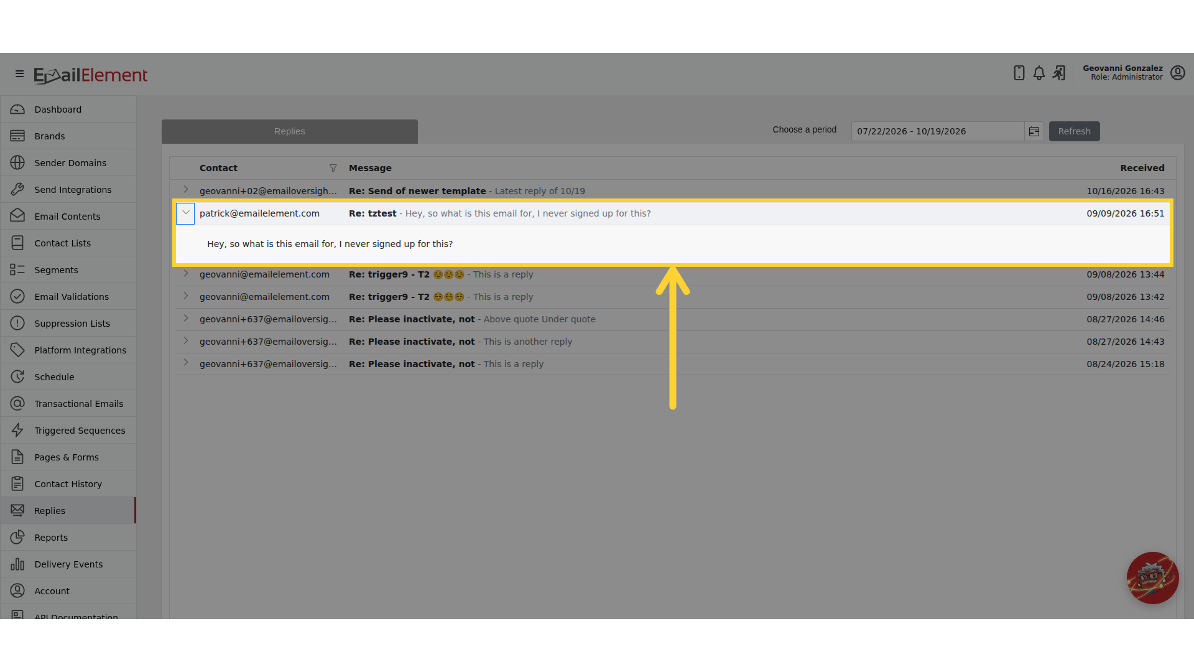This screenshot has width=1194, height=672.
Task: Sort by the Message column header
Action: tap(370, 168)
